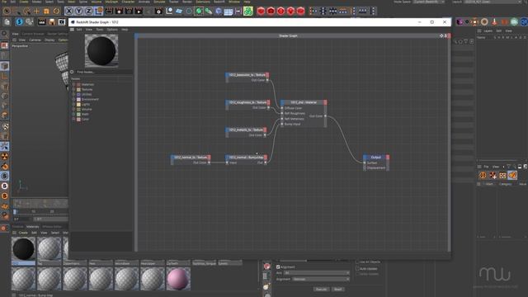Click the search icon beside Find Nodes

coord(72,72)
